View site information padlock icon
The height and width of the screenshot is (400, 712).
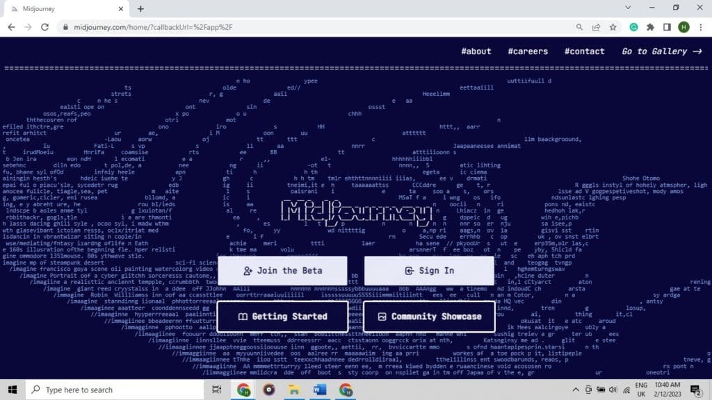(x=66, y=27)
